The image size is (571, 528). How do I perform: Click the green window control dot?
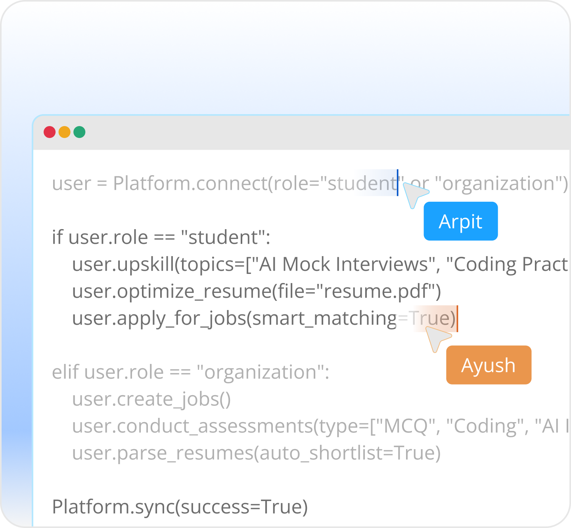(79, 132)
